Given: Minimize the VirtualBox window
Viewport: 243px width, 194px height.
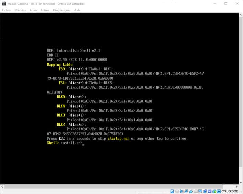Looking at the screenshot, I should click(215, 4).
